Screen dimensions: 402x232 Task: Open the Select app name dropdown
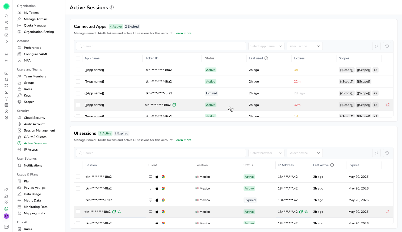[x=266, y=46]
